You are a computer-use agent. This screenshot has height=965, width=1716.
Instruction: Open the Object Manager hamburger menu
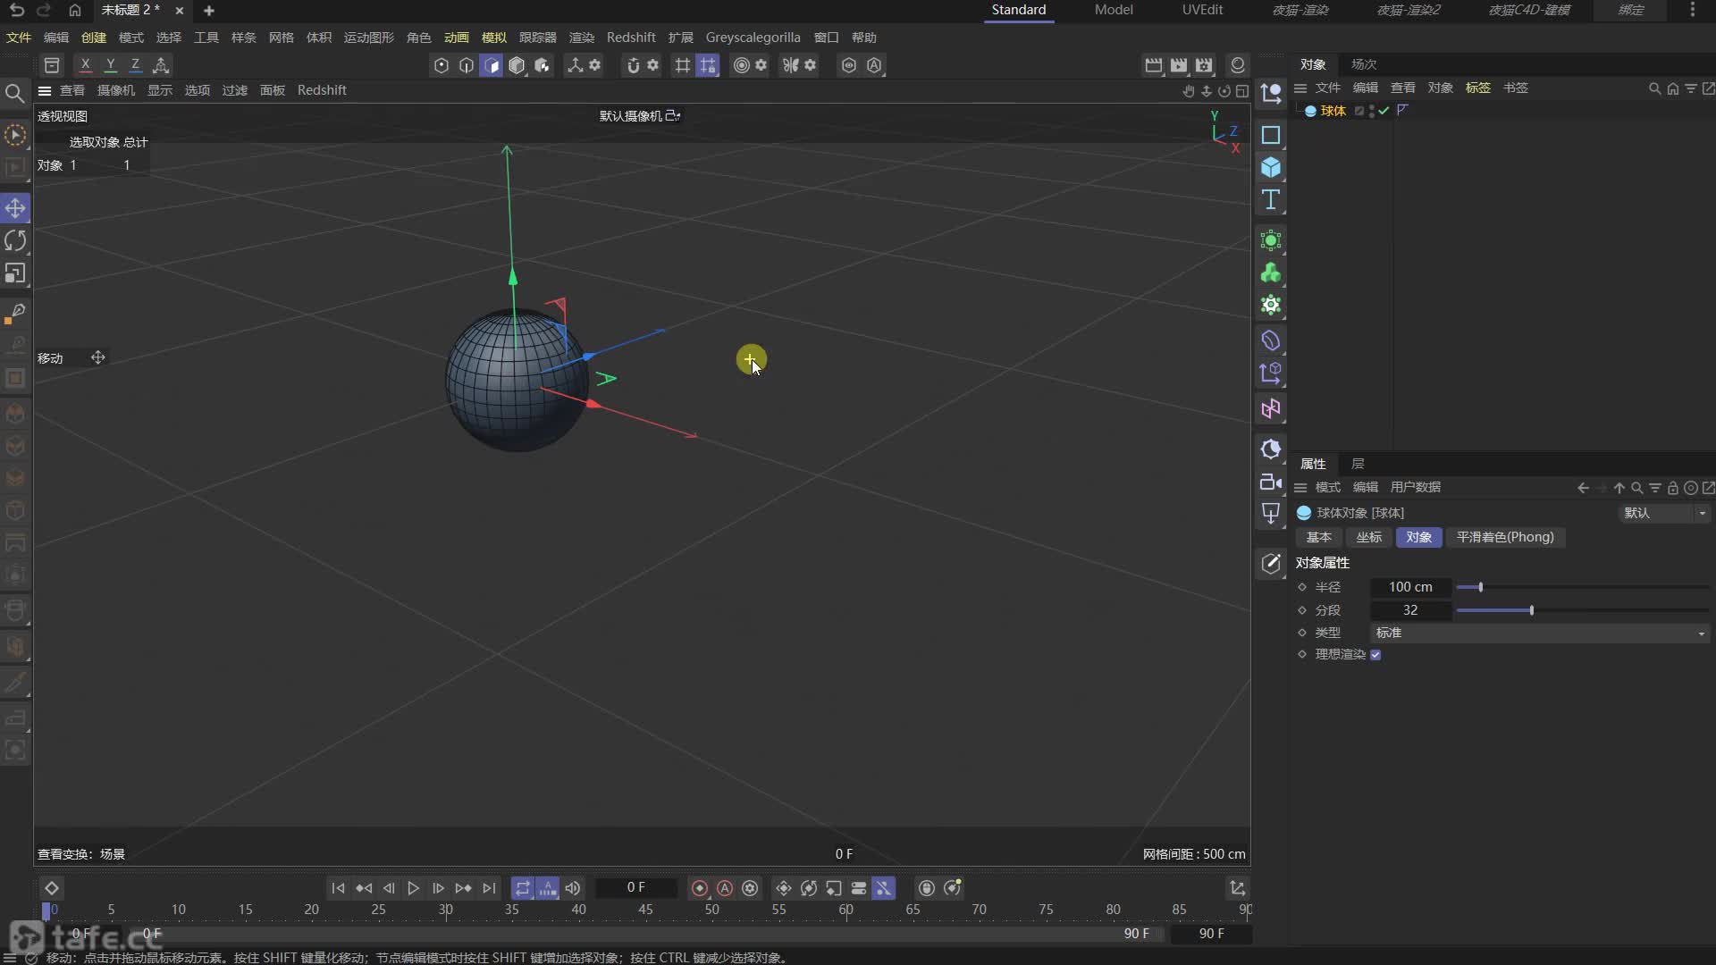tap(1300, 88)
